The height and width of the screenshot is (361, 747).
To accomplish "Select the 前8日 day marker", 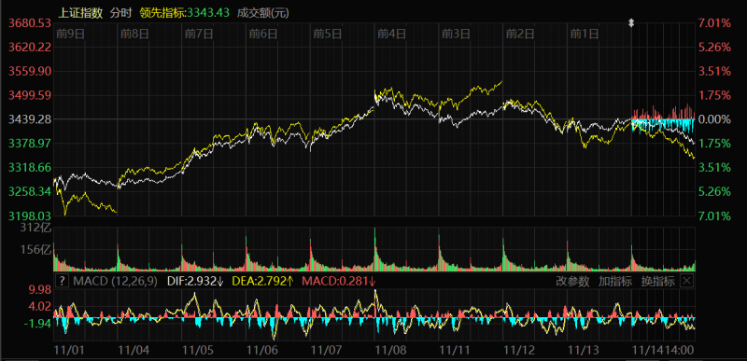I will coord(134,34).
